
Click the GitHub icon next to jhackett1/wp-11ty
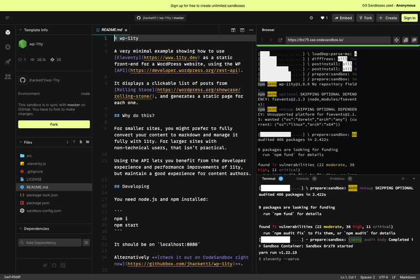click(23, 80)
